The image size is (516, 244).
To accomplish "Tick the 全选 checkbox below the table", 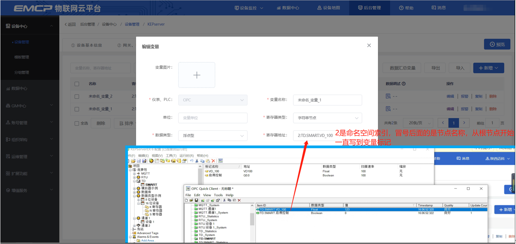I will [x=77, y=123].
